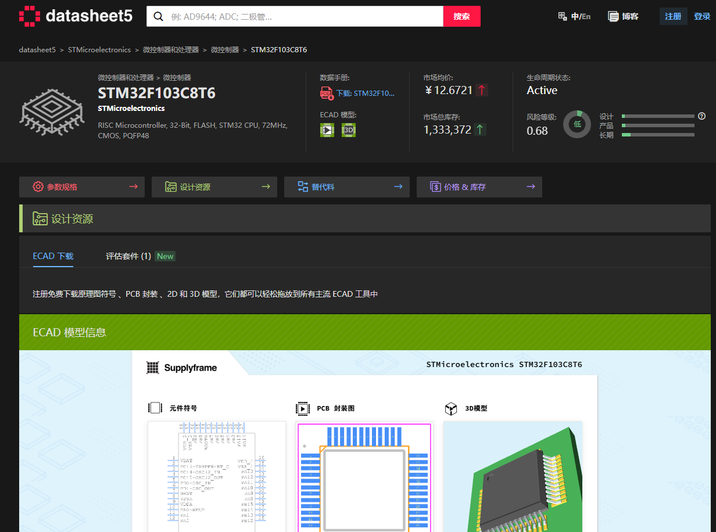Screen dimensions: 716x532
Task: Click the STM32F103C8T6 part title
Action: (x=157, y=93)
